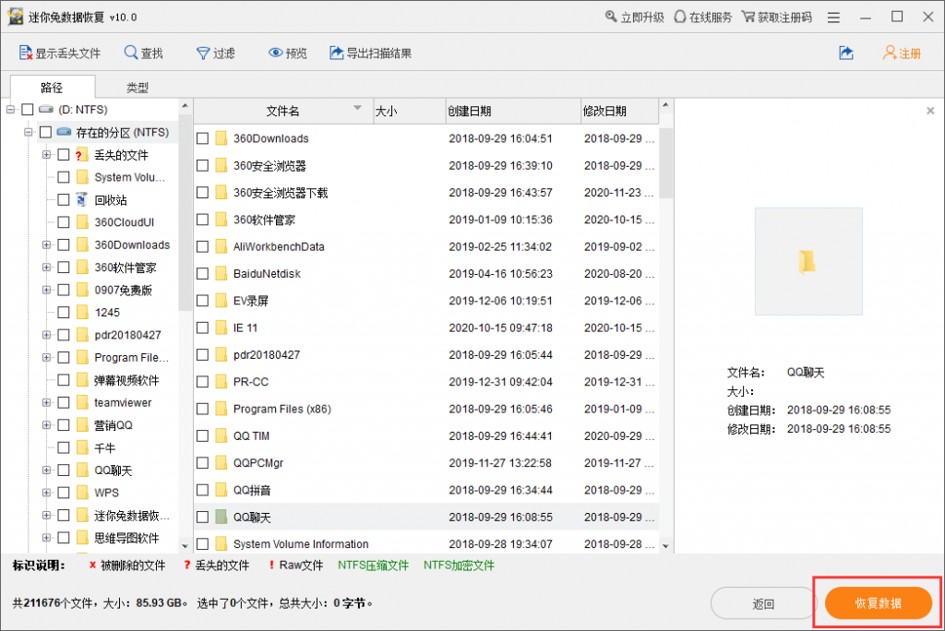Check the 回收站 checkbox in tree
The height and width of the screenshot is (631, 945).
64,199
